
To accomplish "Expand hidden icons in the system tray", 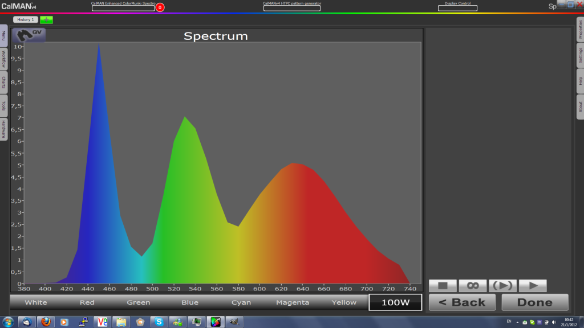I will point(517,322).
